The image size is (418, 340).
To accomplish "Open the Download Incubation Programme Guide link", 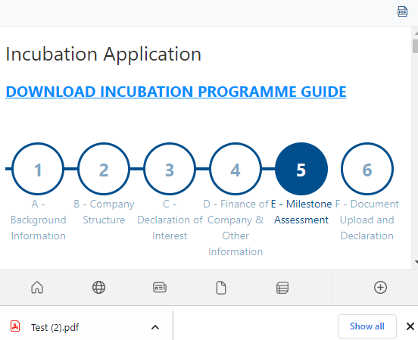I will click(x=176, y=92).
